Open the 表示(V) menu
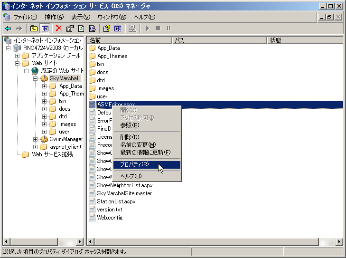This screenshot has width=346, height=258. coord(81,17)
